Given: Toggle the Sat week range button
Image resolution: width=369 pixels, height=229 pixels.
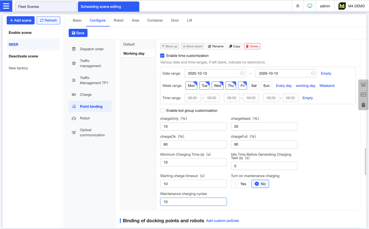Looking at the screenshot, I should tap(254, 85).
